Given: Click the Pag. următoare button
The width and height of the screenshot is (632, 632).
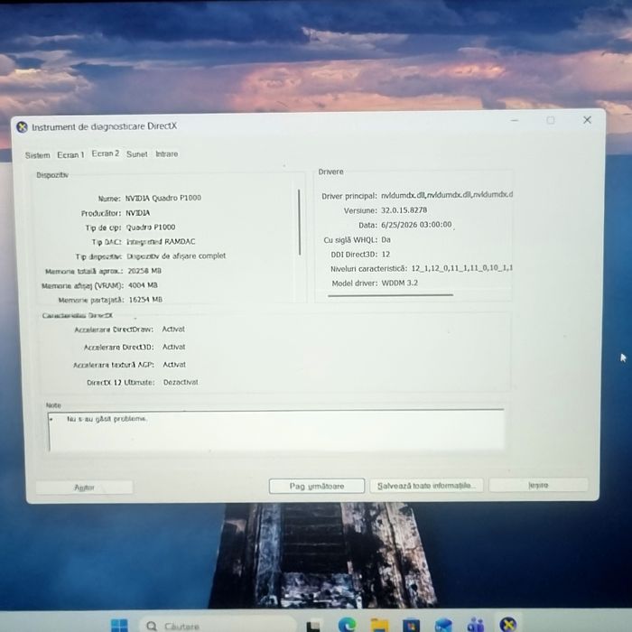Looking at the screenshot, I should pyautogui.click(x=317, y=486).
